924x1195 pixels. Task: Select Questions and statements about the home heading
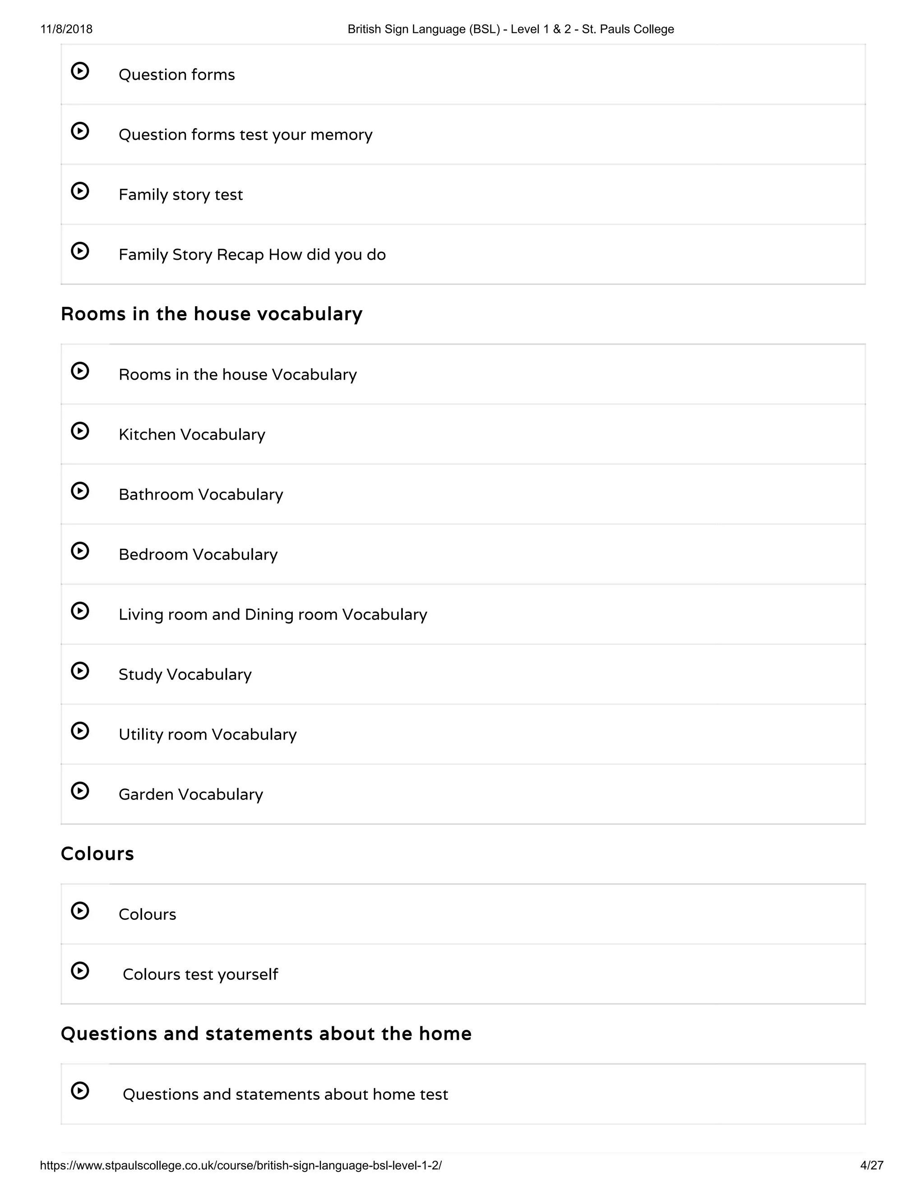(x=266, y=1034)
